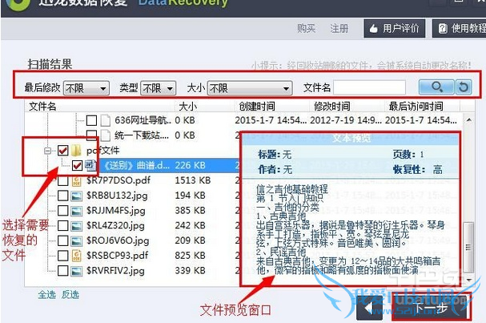Sort by 最后访问时间 column header
The image size is (486, 323).
416,107
